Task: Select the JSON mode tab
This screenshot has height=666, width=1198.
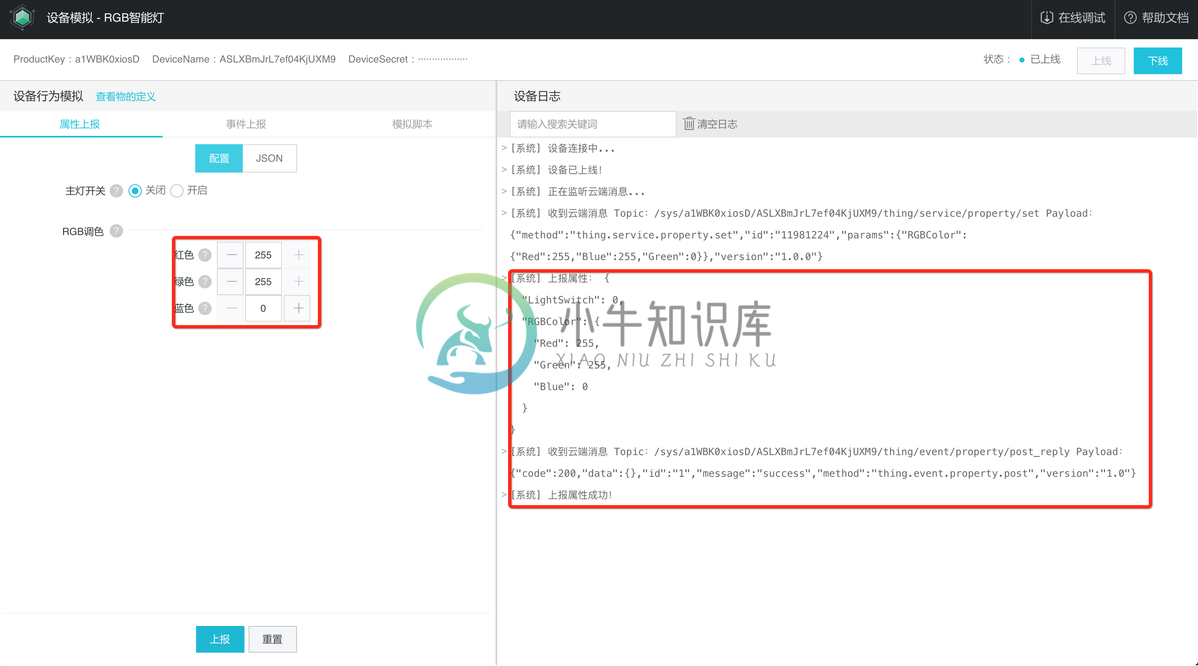Action: [x=269, y=158]
